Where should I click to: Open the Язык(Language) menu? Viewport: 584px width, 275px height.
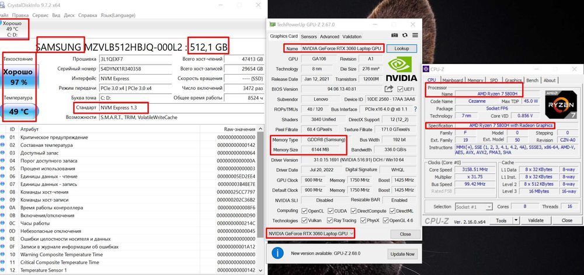click(118, 15)
